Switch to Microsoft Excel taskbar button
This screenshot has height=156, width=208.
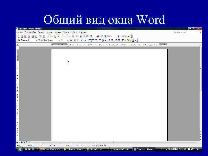coord(97,149)
